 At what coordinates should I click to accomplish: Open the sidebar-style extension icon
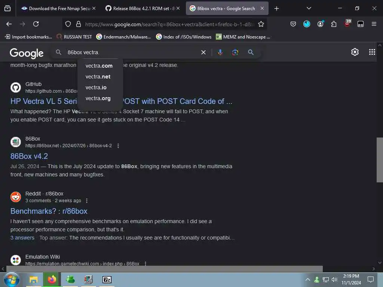pos(361,24)
